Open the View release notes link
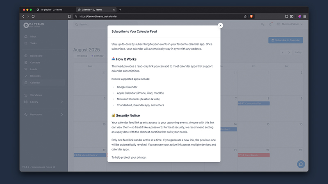 [42, 167]
